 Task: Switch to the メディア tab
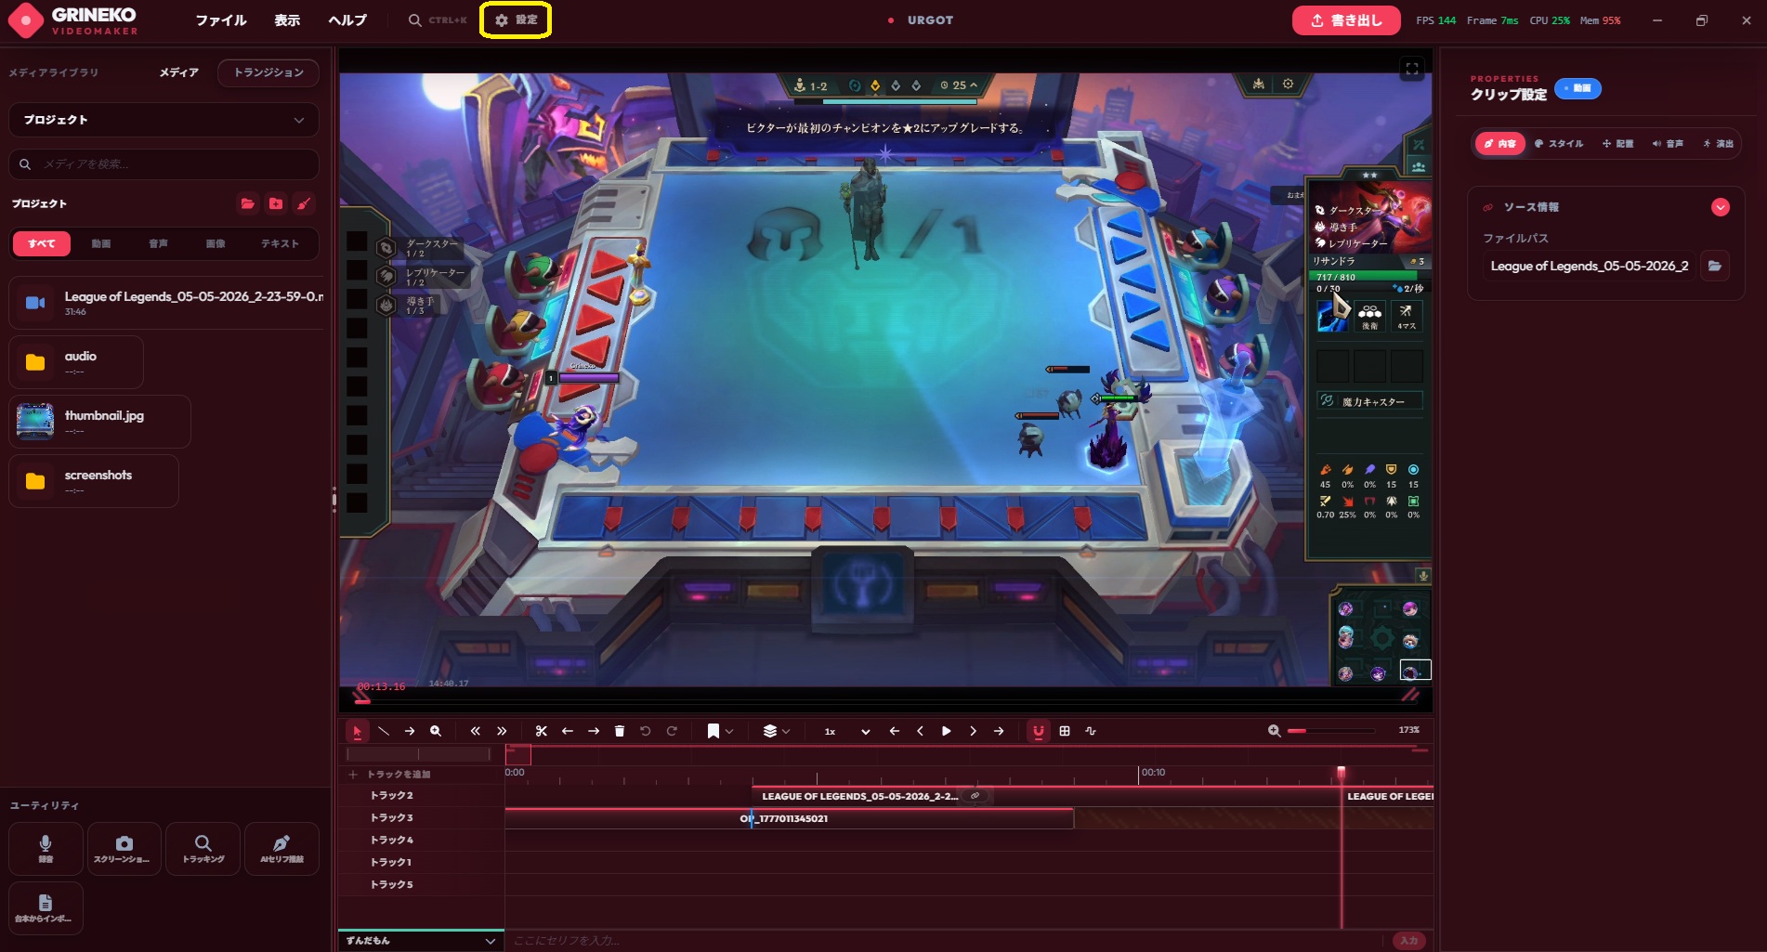[179, 72]
